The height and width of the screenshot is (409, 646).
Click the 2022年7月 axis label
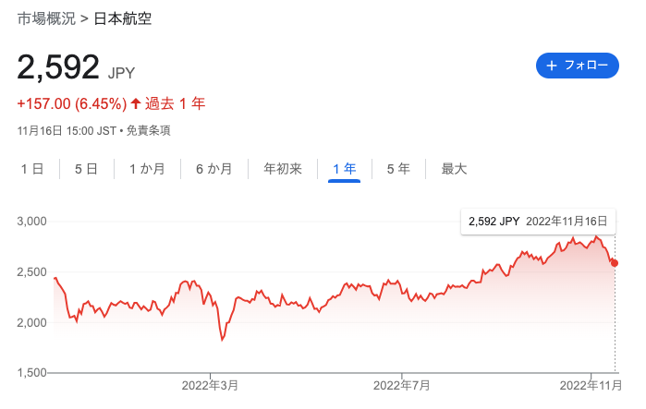tap(402, 386)
